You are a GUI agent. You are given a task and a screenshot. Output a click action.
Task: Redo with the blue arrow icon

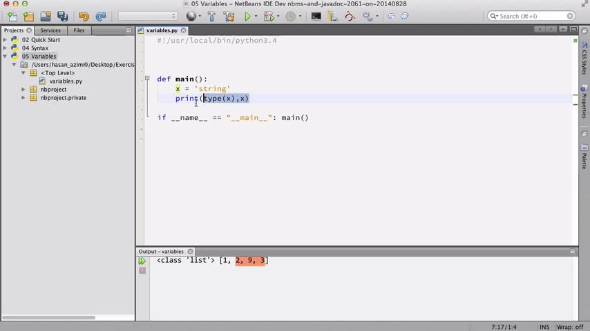click(x=100, y=16)
